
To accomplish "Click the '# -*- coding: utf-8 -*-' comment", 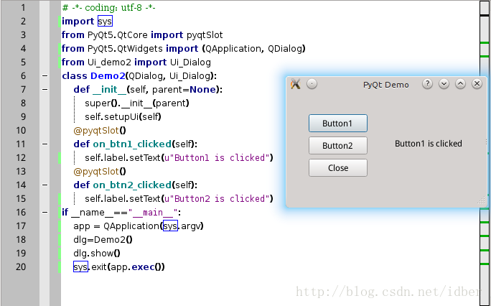I will point(108,7).
